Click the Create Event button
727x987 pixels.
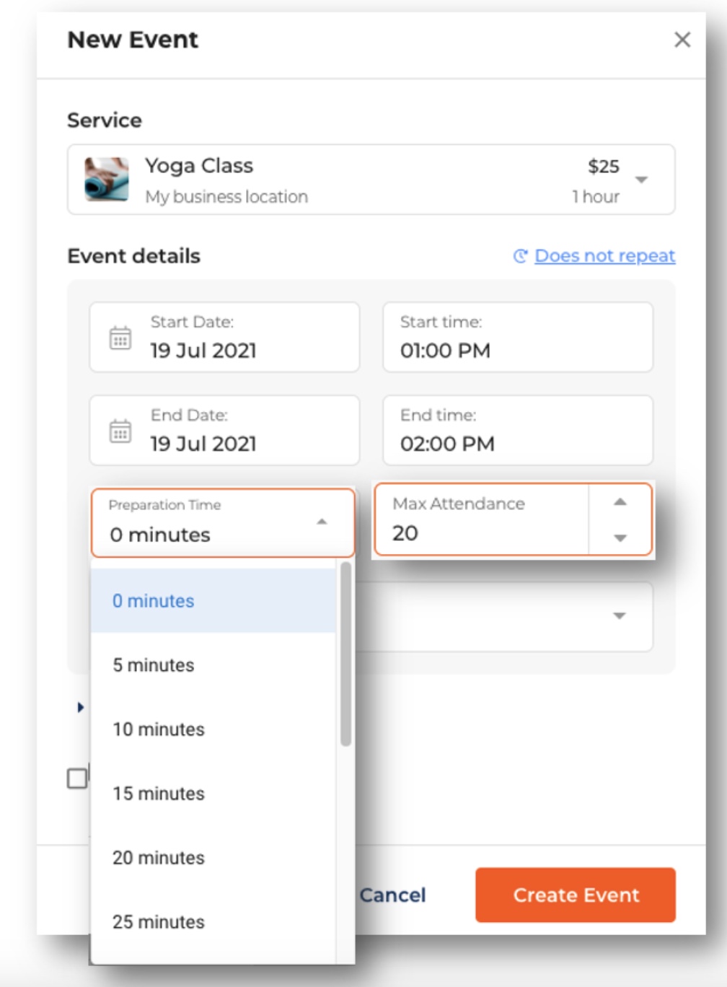576,895
